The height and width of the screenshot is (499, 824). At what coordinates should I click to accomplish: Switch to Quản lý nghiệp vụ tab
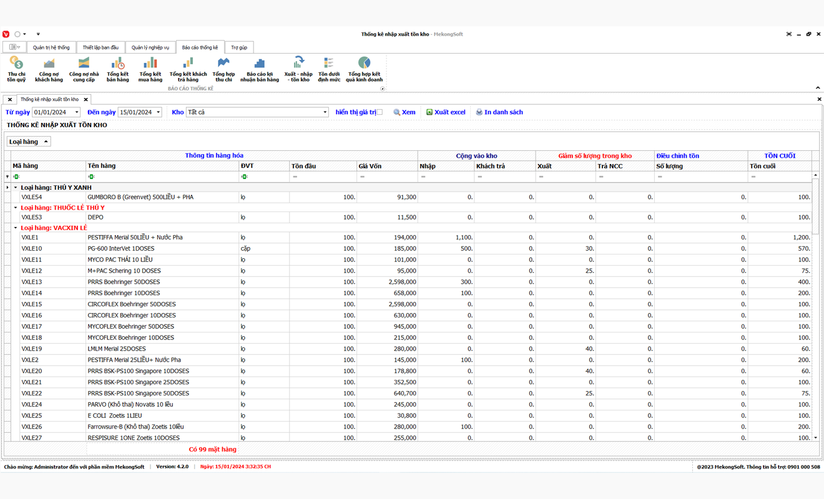[150, 47]
